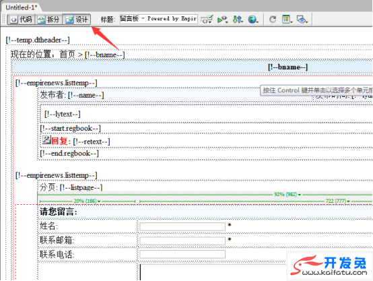
Task: Select the Untitled-1* document tab
Action: (22, 7)
